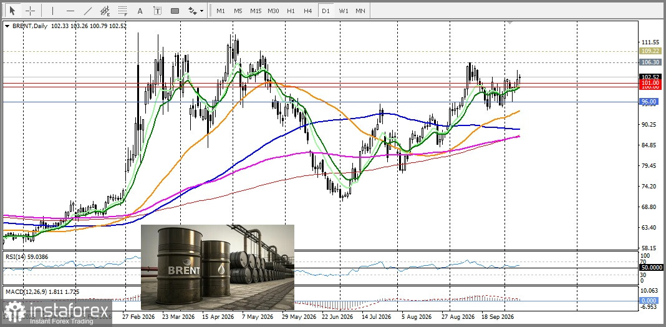Click the 5 Aug 2026 date label
Screen dimensions: 666x327
click(417, 317)
